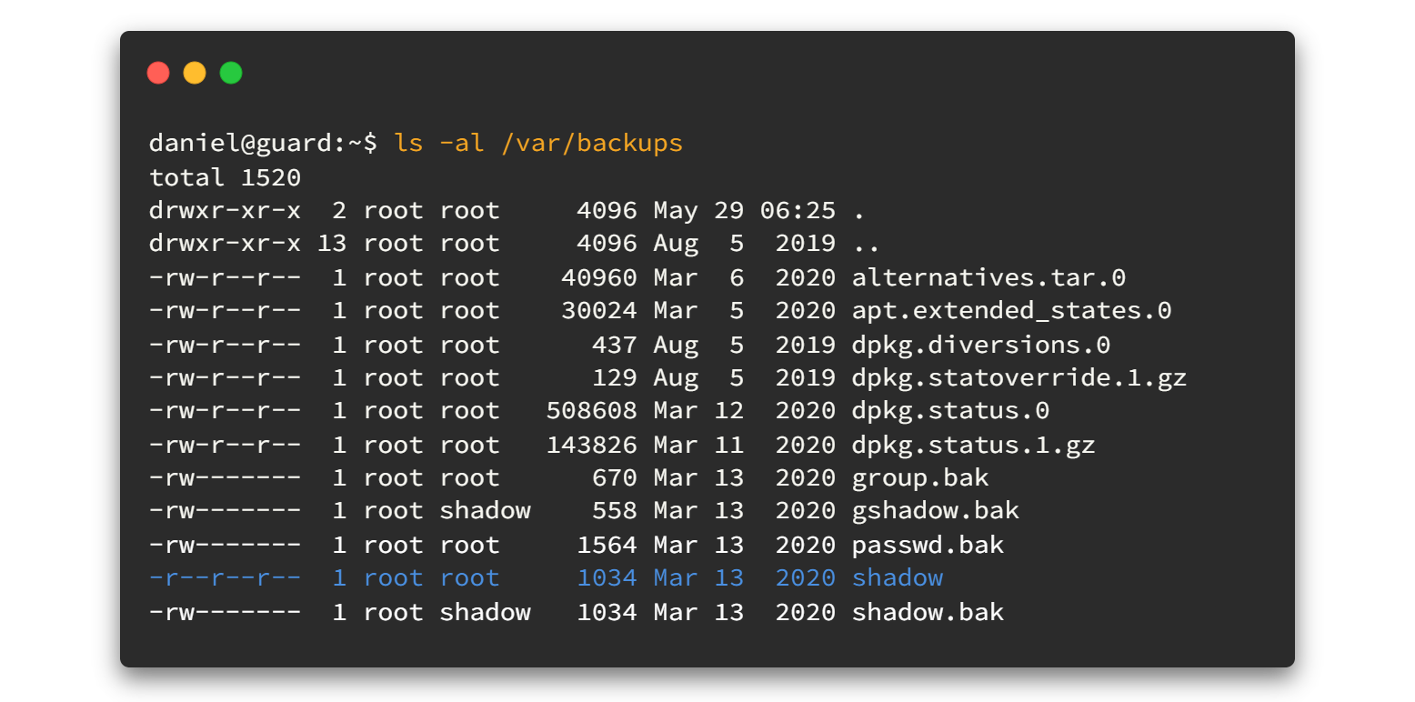Viewport: 1415px width, 702px height.
Task: Click the blue -r--r--r-- permissions string
Action: click(225, 578)
